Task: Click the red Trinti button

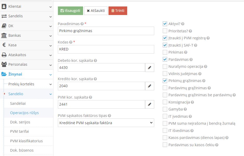Action: [118, 11]
